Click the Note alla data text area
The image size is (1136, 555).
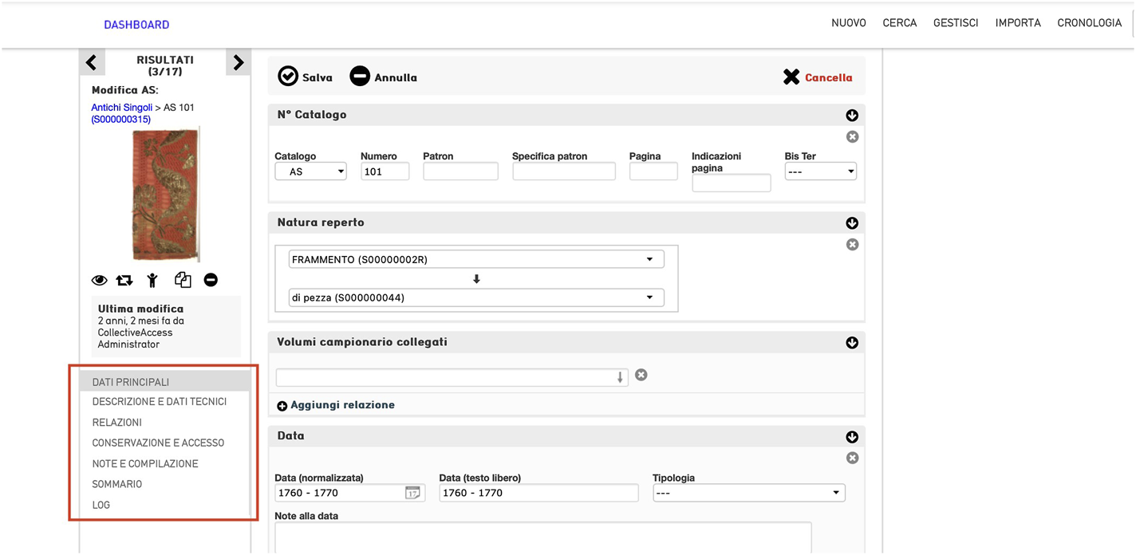click(543, 538)
